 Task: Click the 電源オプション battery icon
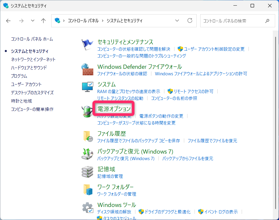pyautogui.click(x=87, y=112)
